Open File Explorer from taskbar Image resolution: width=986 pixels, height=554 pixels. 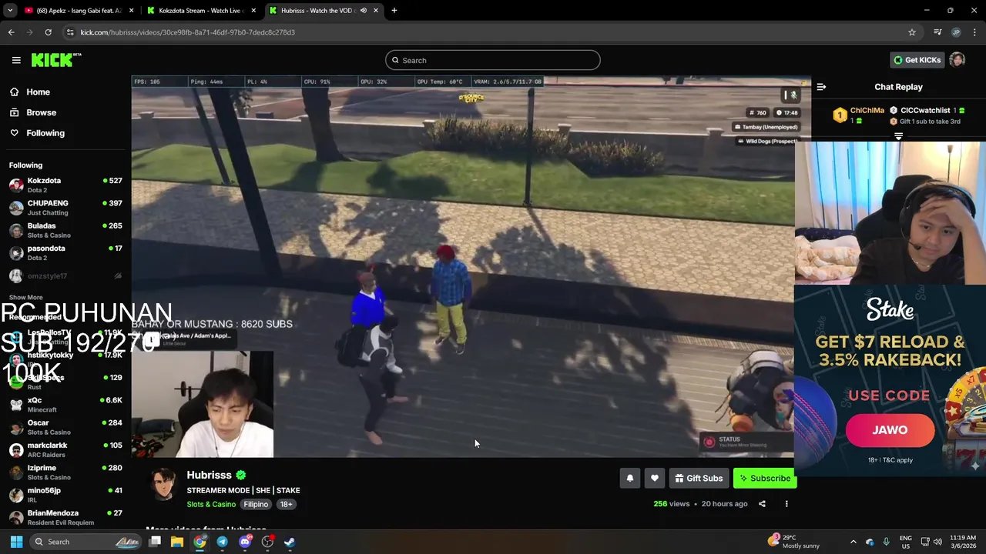177,542
